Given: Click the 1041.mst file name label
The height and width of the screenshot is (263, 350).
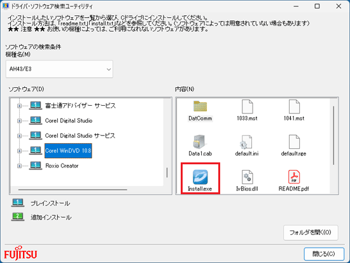Looking at the screenshot, I should pos(294,118).
